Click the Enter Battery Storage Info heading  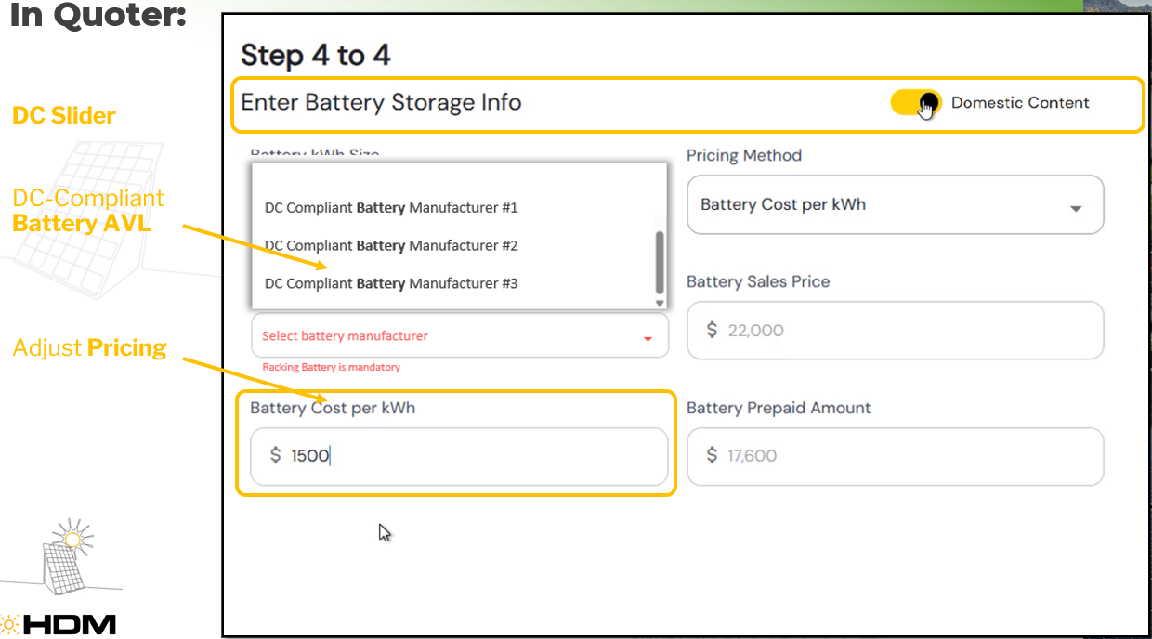coord(381,102)
